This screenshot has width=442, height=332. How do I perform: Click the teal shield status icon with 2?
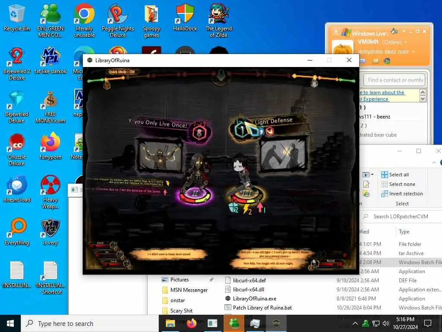[x=234, y=208]
